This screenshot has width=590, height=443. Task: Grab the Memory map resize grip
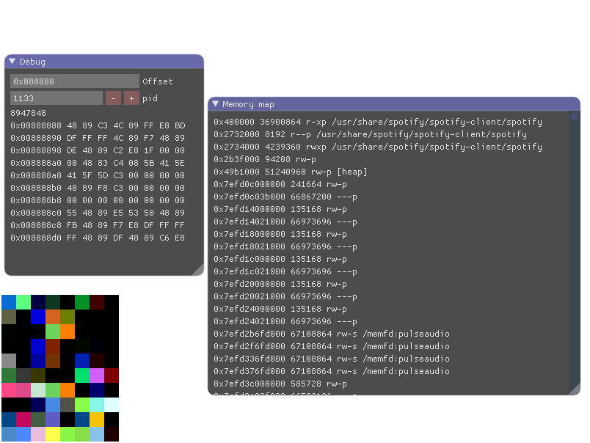click(x=574, y=389)
